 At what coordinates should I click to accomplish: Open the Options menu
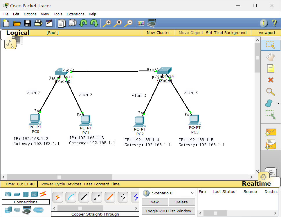pyautogui.click(x=30, y=14)
